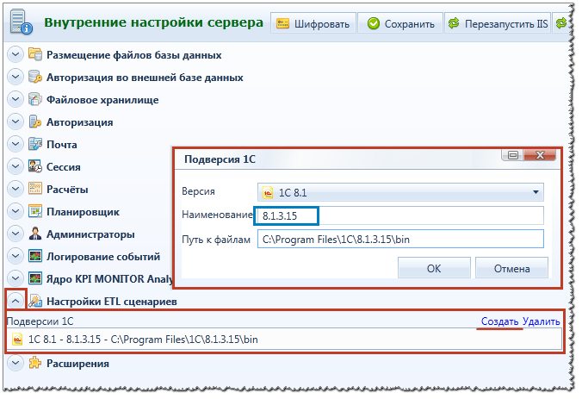This screenshot has height=399, width=582.
Task: Click the Сохранить toolbar button
Action: click(400, 23)
